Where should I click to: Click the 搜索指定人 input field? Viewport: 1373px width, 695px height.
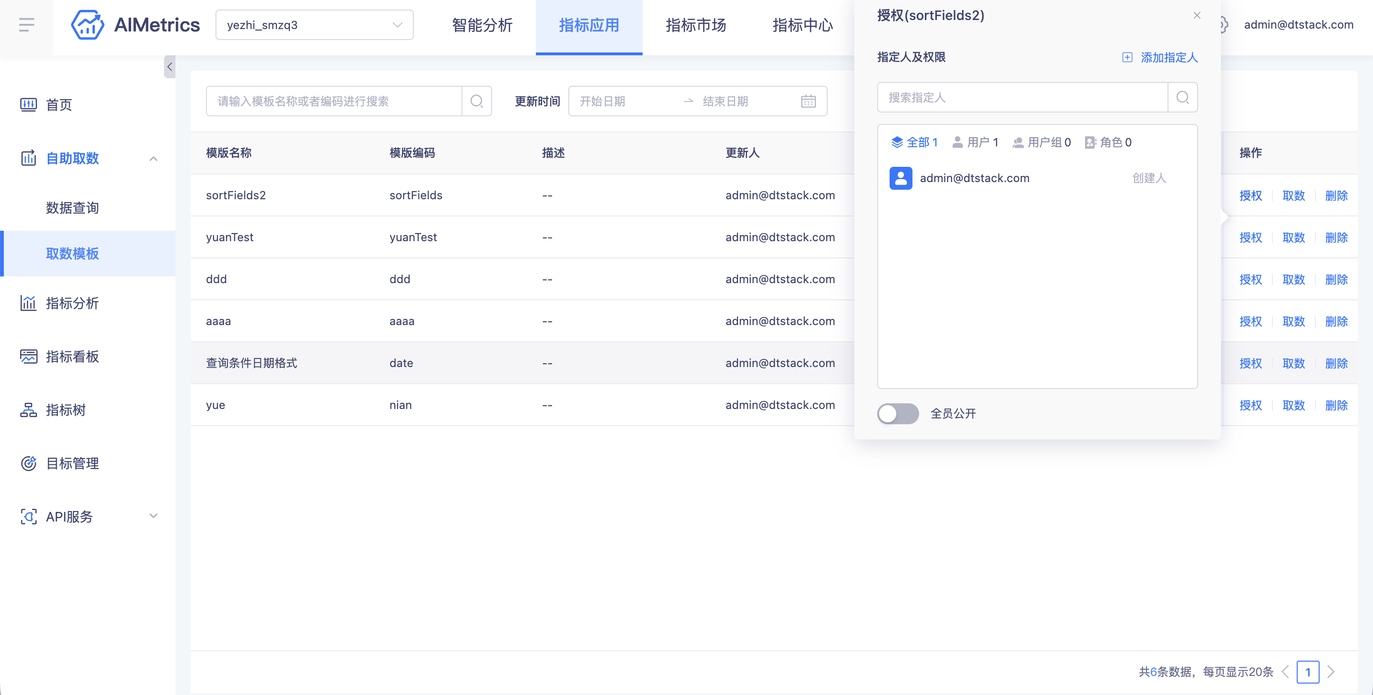tap(1022, 97)
